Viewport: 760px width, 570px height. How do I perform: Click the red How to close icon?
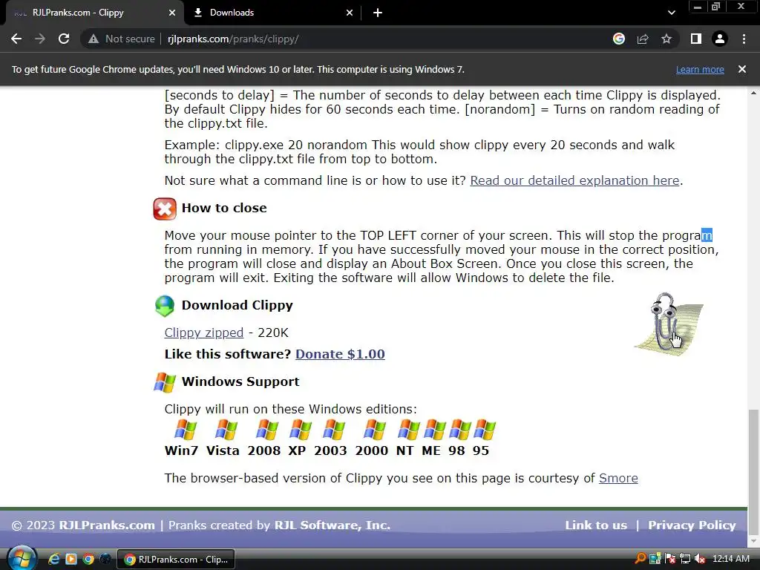(165, 209)
